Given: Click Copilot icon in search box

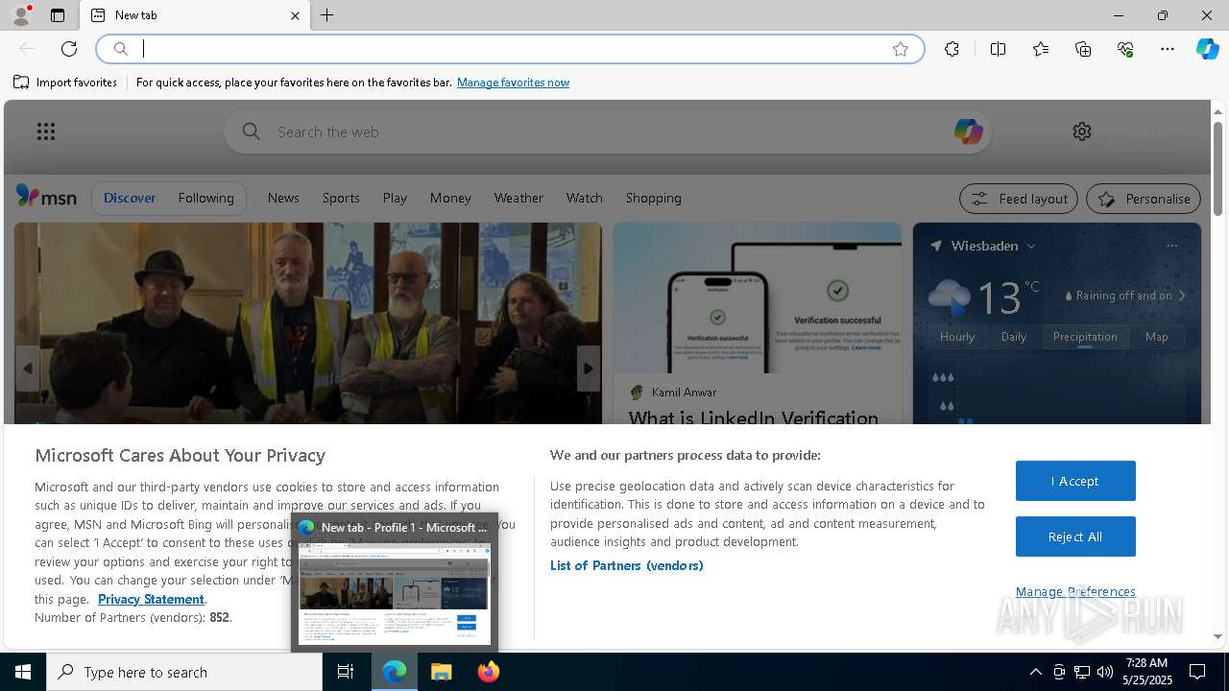Looking at the screenshot, I should point(968,131).
